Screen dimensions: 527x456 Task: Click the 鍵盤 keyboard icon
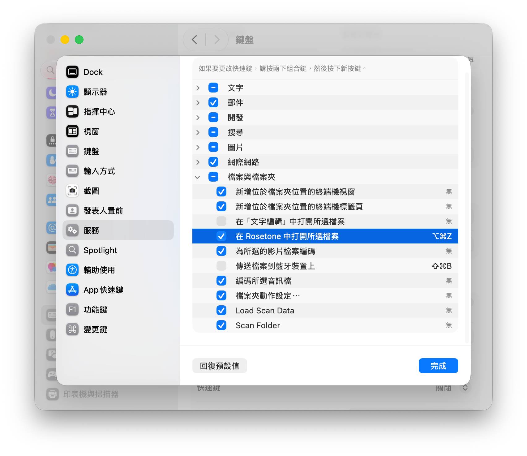pyautogui.click(x=72, y=151)
